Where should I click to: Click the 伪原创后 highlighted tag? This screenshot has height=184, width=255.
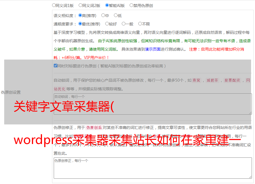tap(94, 128)
